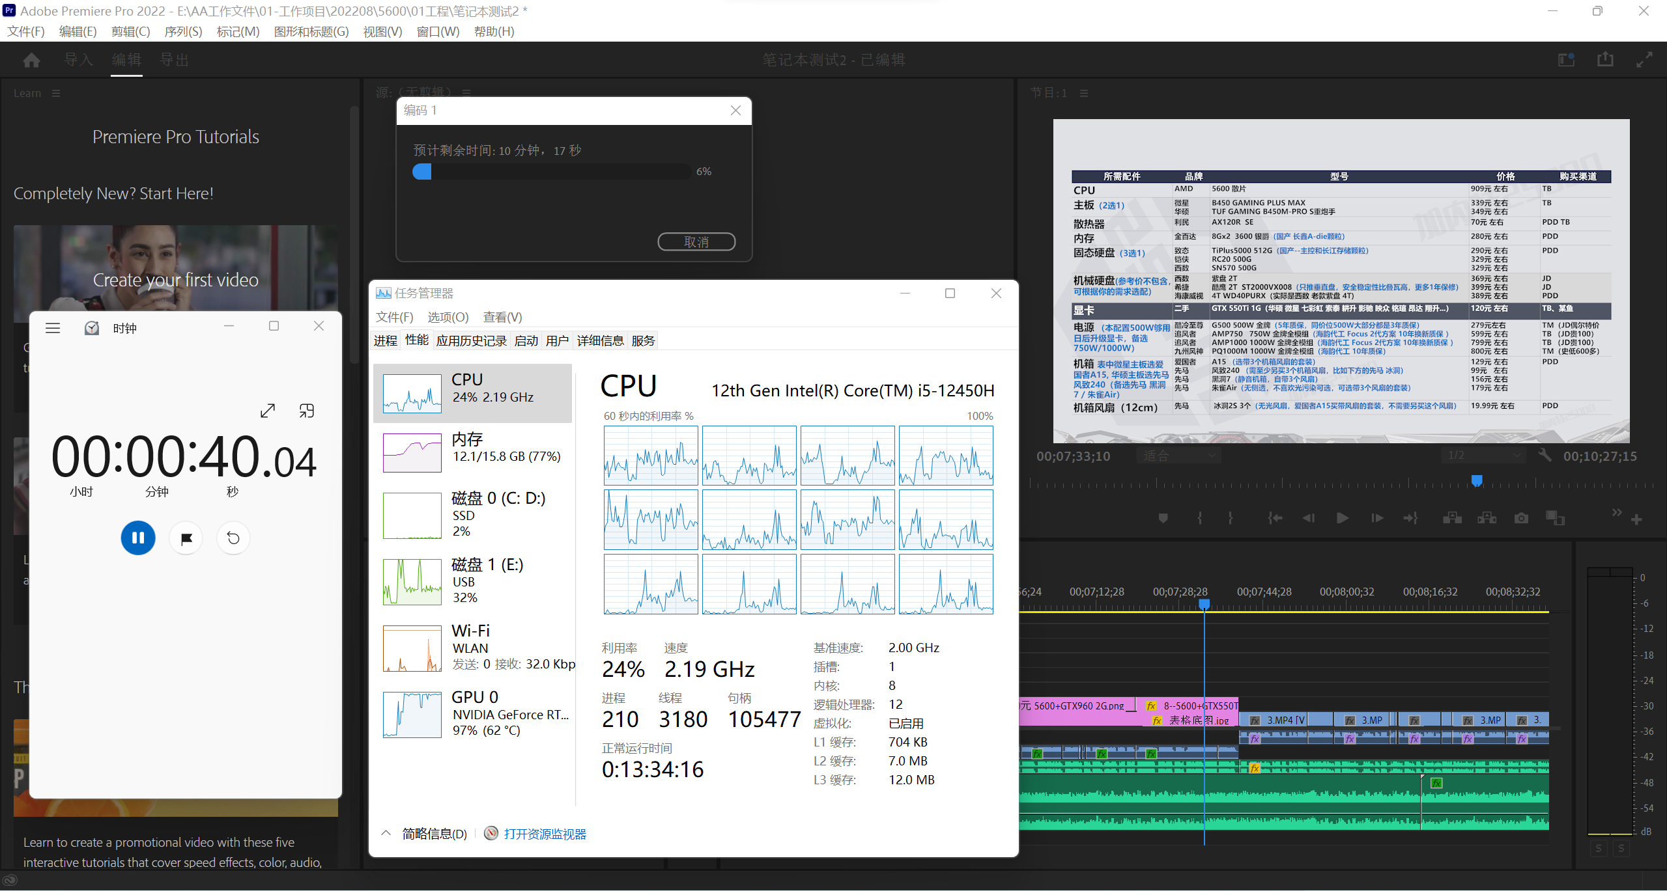Open the 适合 zoom level dropdown

(1178, 456)
